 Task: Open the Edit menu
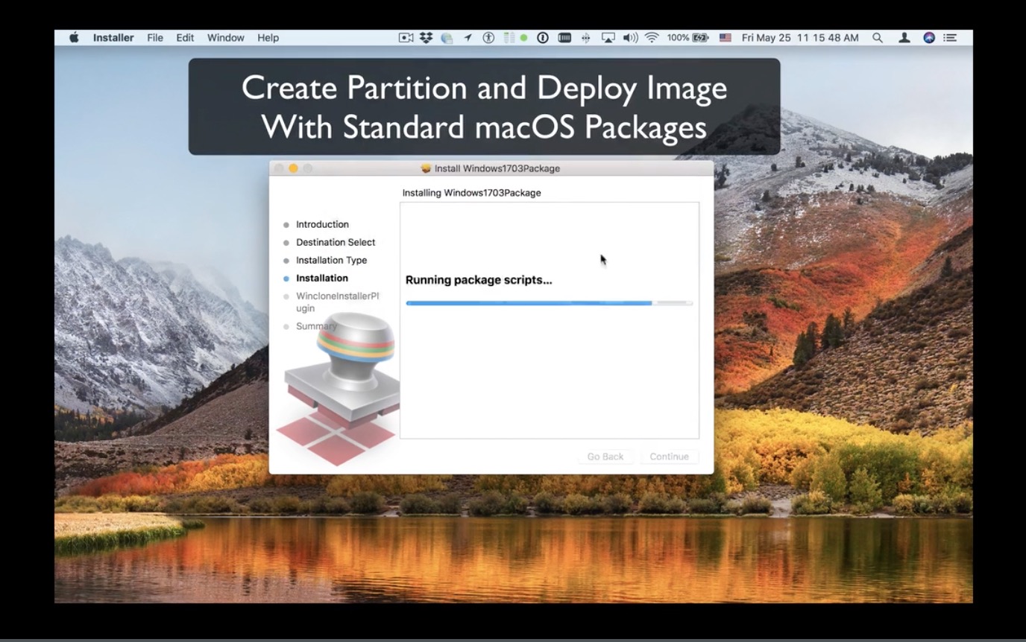coord(185,38)
